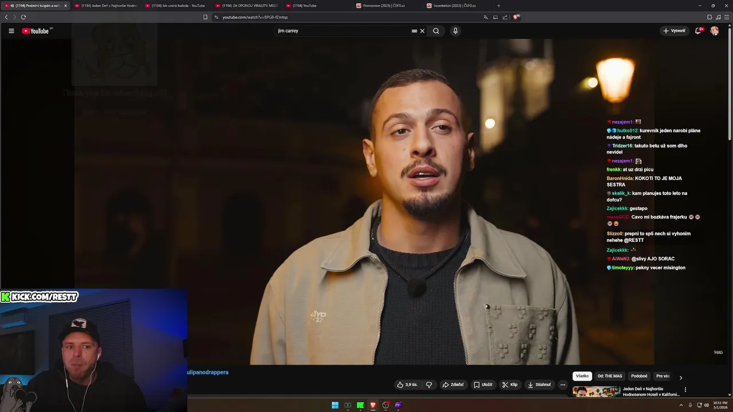Click chat username 'timoteyyy'

tap(624, 268)
